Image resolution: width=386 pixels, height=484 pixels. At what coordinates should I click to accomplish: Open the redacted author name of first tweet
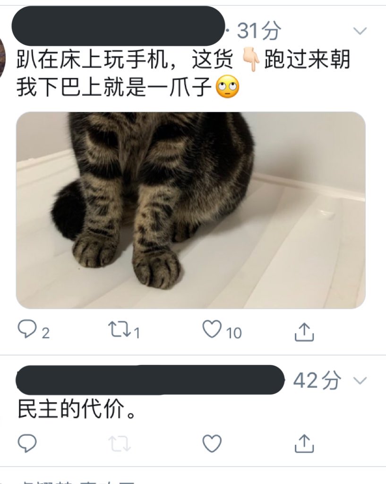point(118,26)
